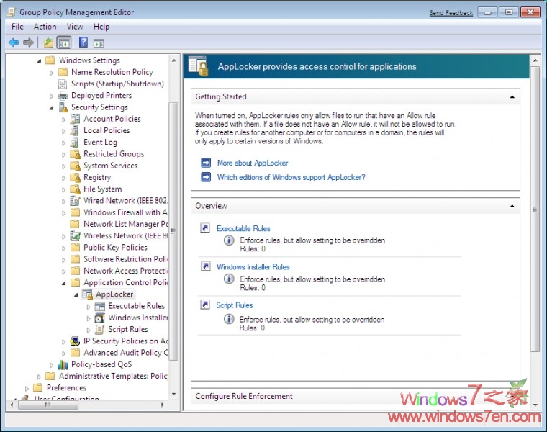The width and height of the screenshot is (547, 432).
Task: Collapse the Getting Started section
Action: point(512,97)
